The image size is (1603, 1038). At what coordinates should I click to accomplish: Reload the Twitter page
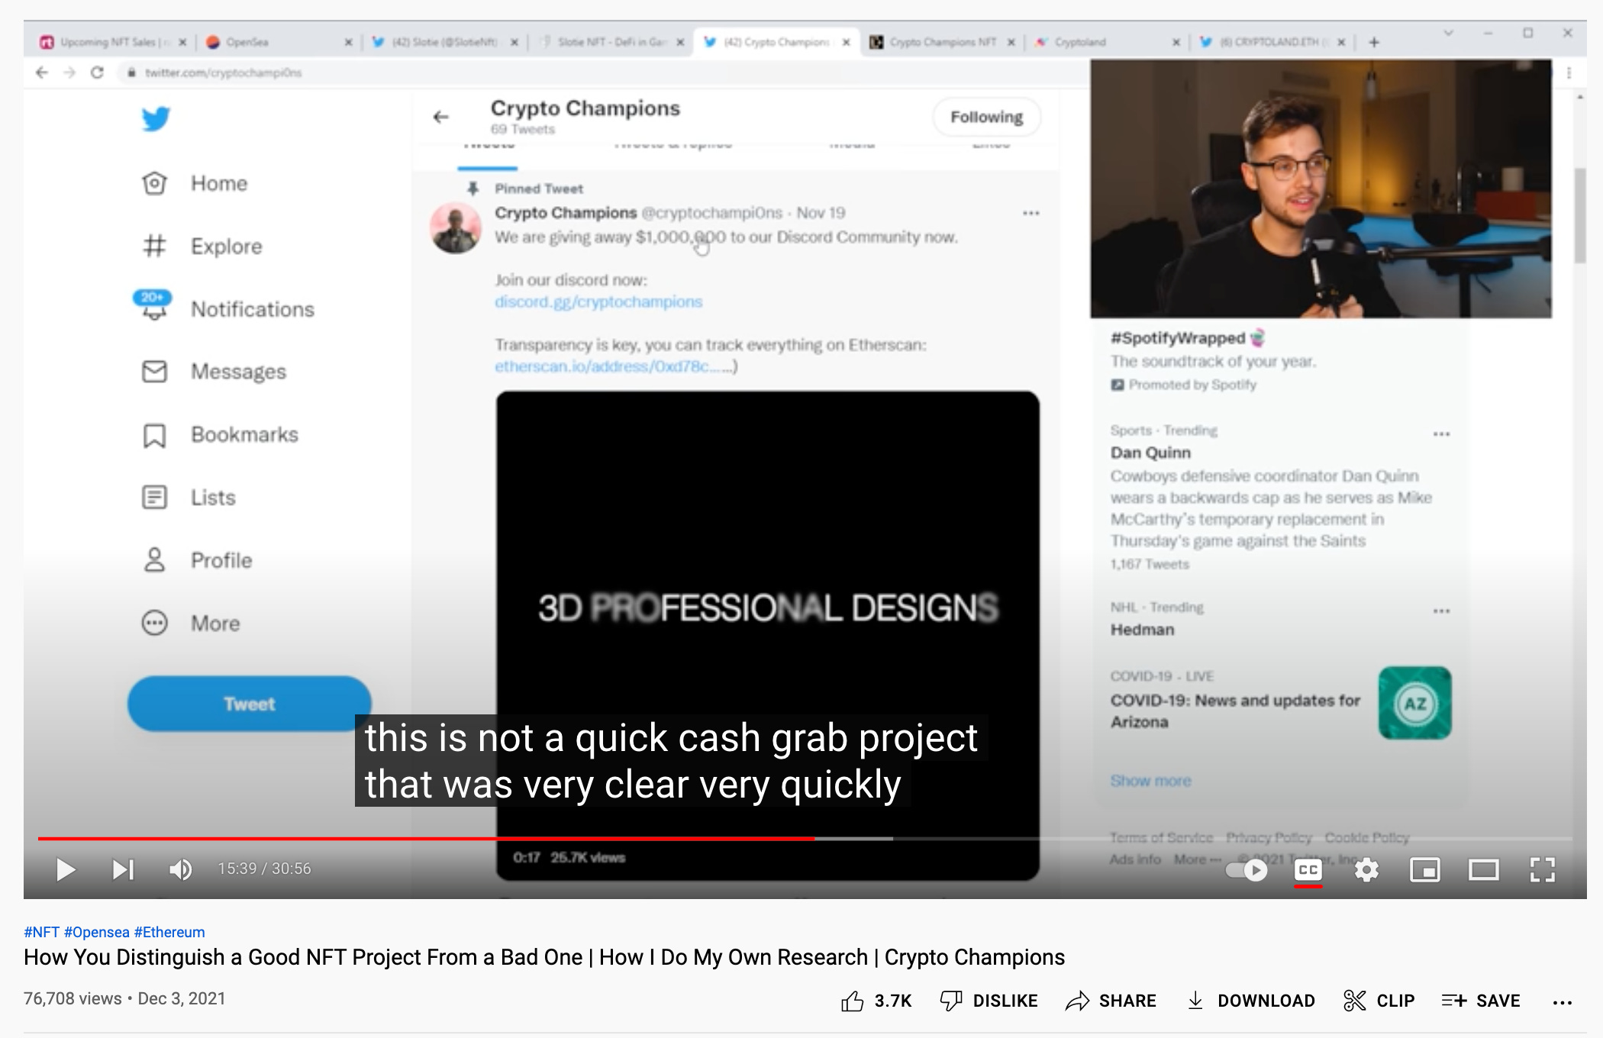97,73
